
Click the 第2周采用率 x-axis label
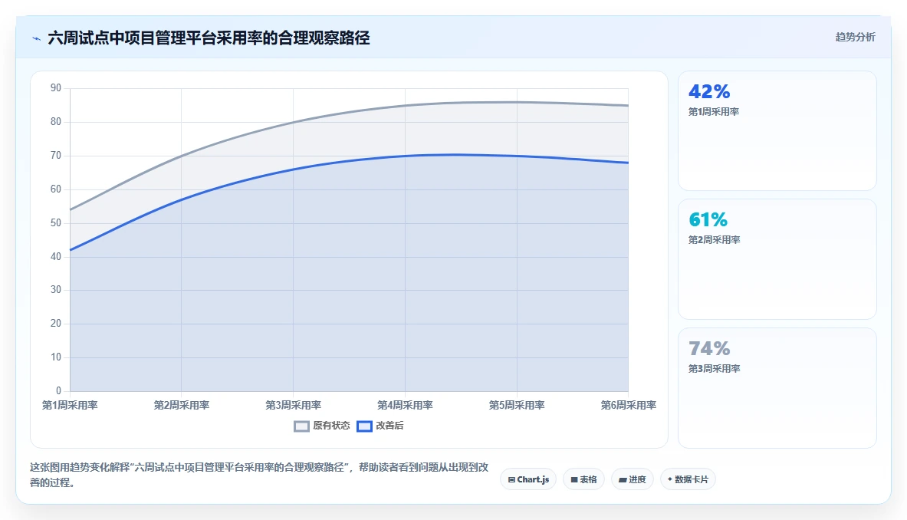pos(182,406)
